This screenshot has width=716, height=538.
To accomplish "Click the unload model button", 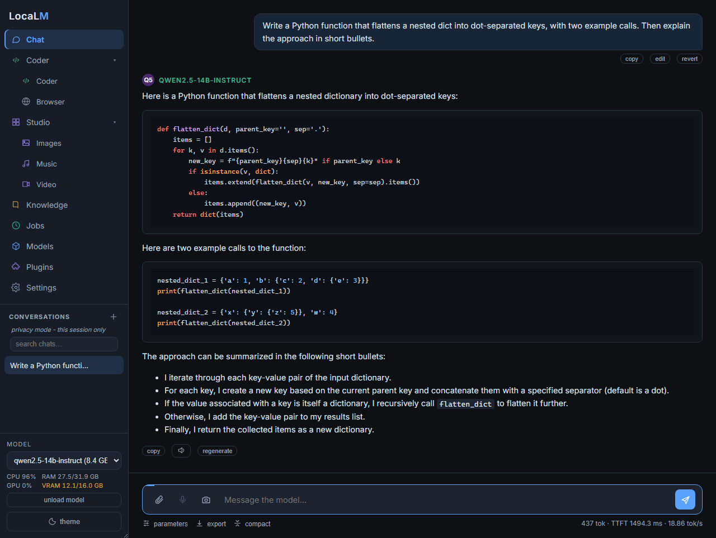I will (x=64, y=500).
